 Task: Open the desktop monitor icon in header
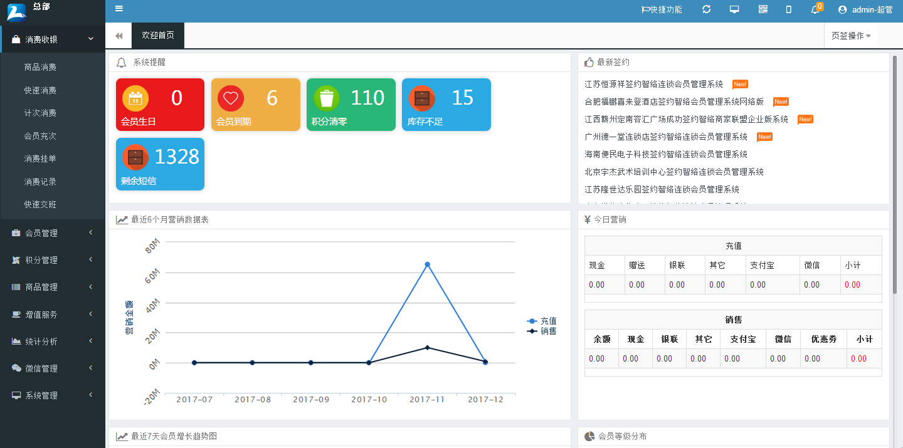coord(734,9)
